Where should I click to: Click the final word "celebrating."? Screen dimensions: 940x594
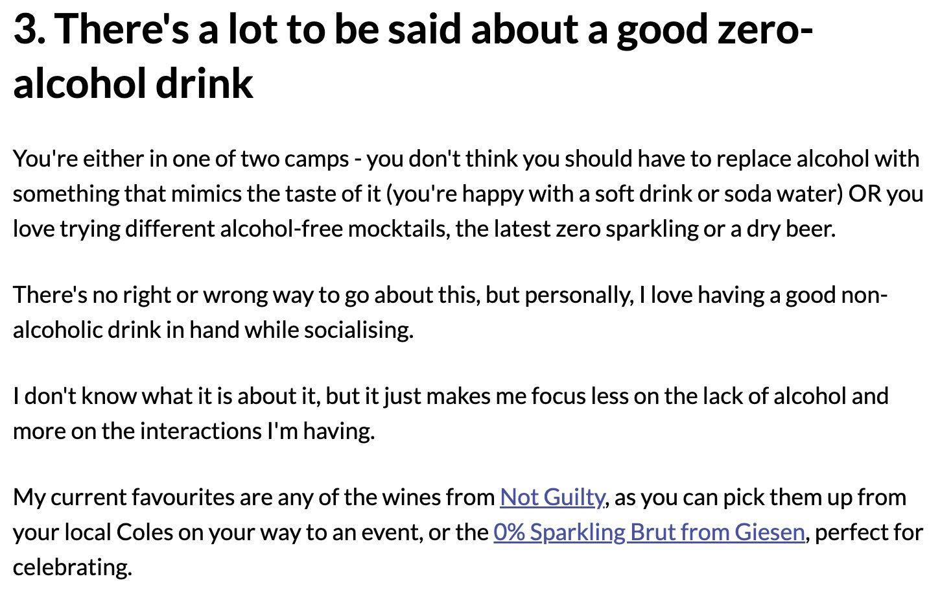(x=73, y=567)
